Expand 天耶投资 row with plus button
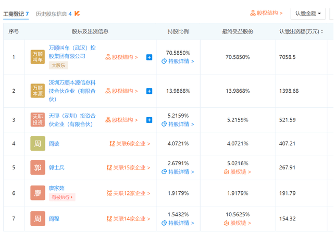The width and height of the screenshot is (335, 235). pos(149,120)
